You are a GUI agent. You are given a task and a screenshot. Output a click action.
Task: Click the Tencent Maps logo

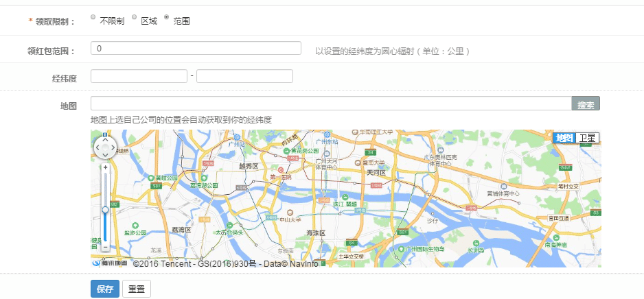tap(110, 263)
